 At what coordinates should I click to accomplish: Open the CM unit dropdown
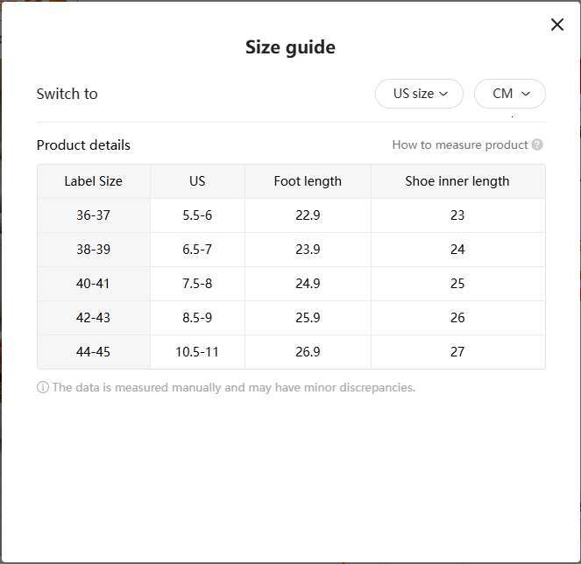click(510, 94)
